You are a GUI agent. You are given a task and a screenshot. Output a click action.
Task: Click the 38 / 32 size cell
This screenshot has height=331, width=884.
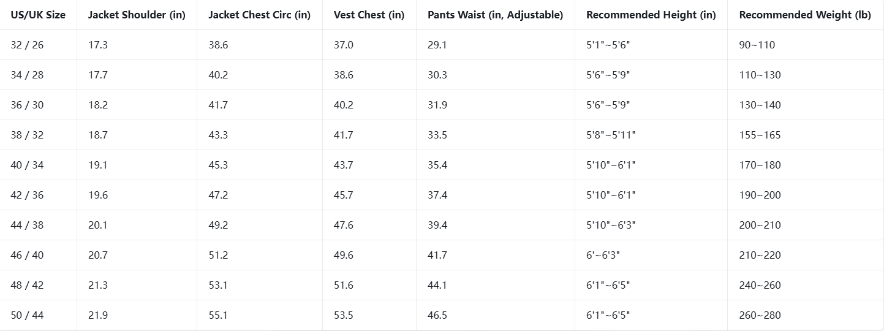[x=28, y=135]
